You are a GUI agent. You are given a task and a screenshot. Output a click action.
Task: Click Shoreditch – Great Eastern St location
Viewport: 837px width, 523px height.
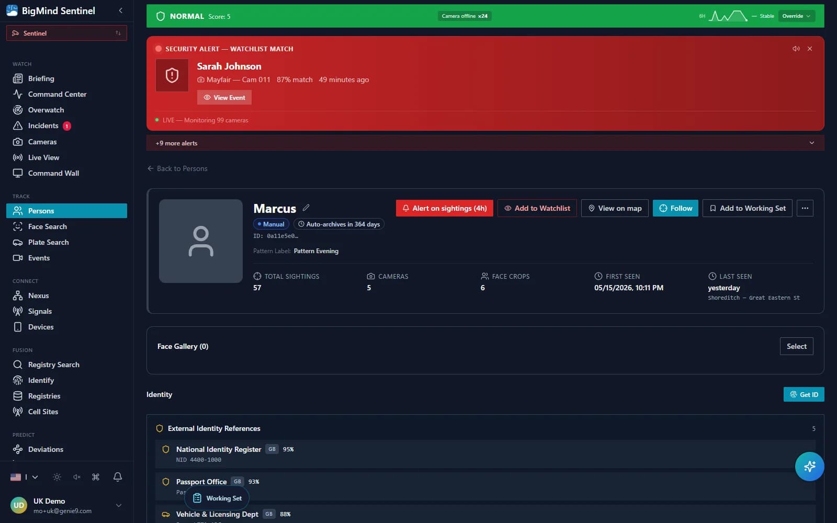click(754, 298)
